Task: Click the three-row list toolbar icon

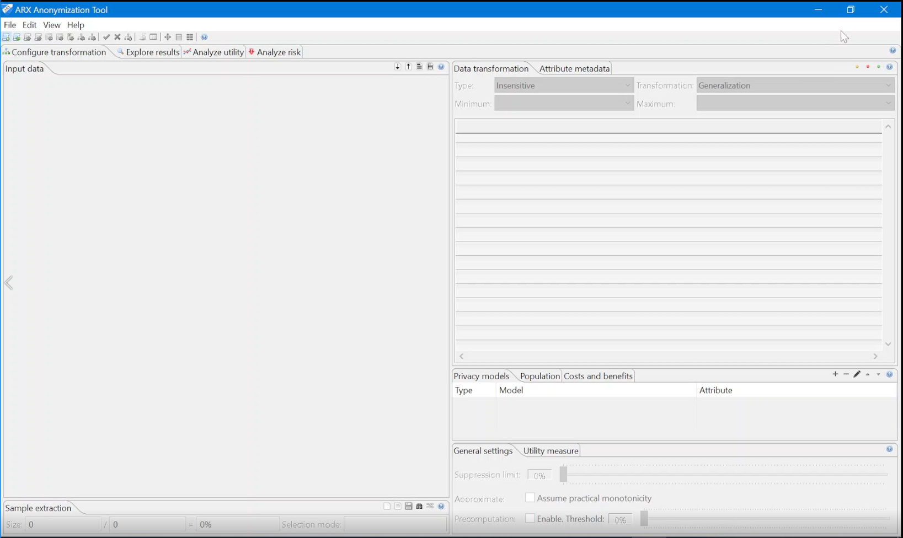Action: (x=179, y=37)
